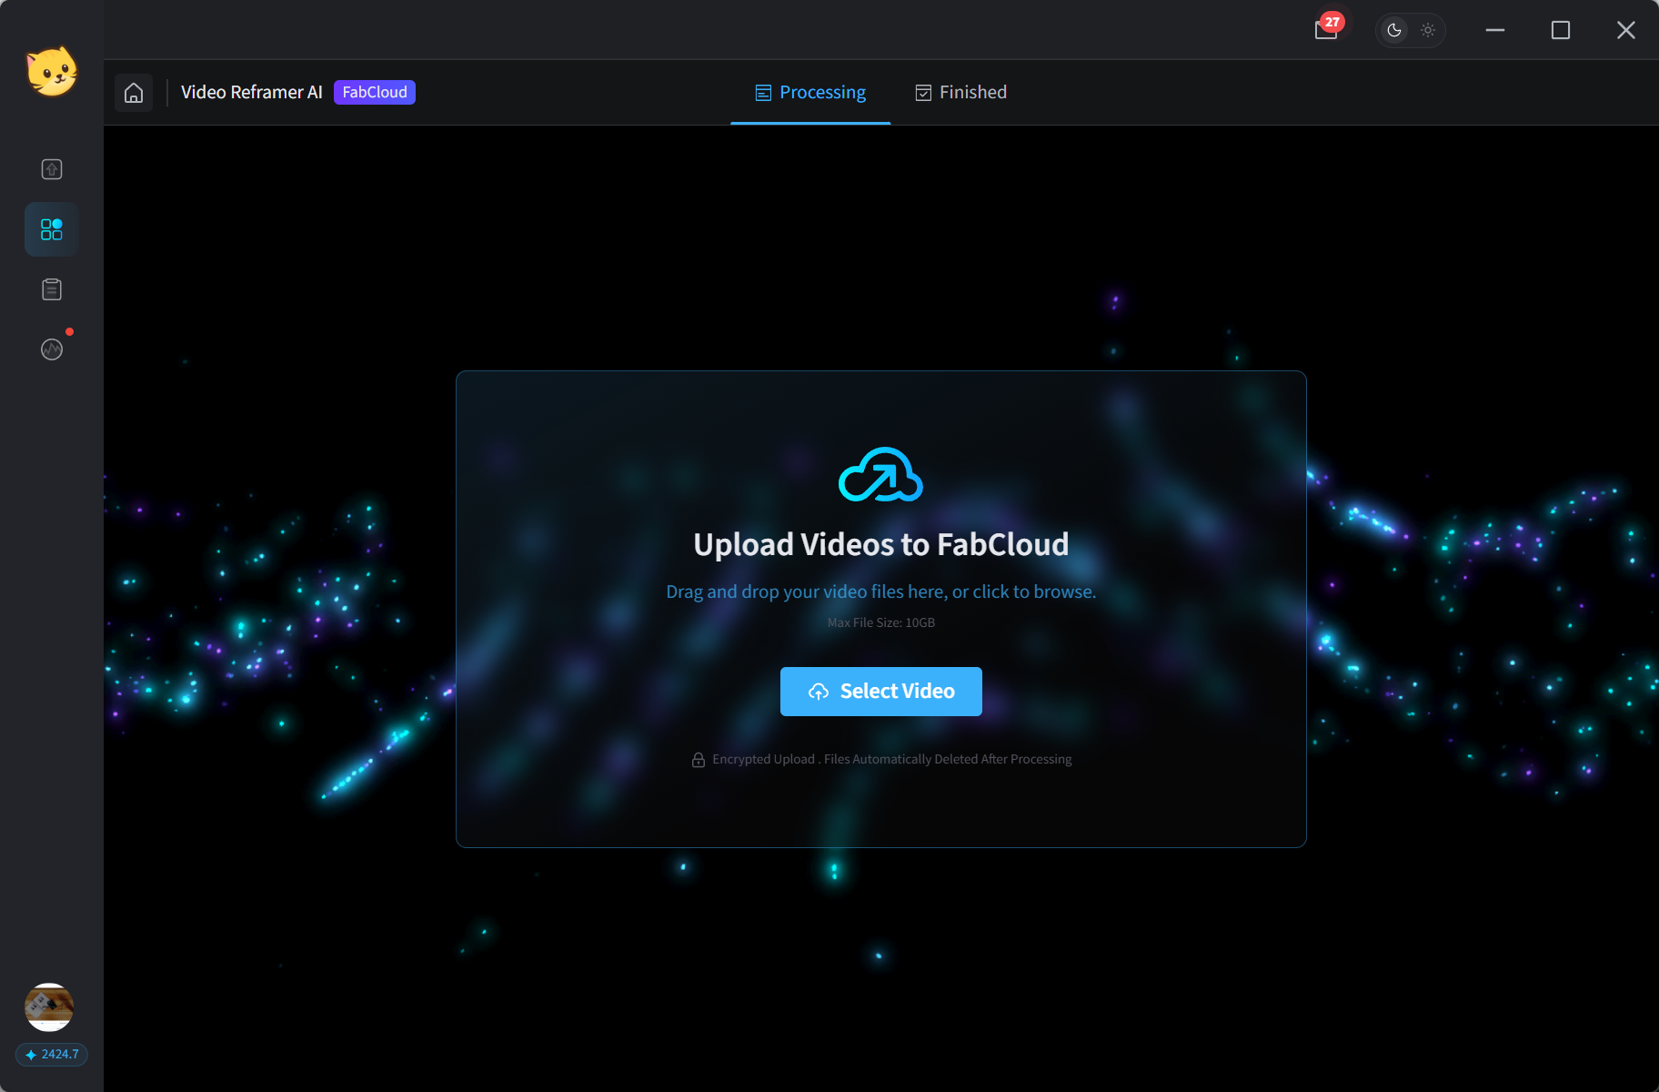Viewport: 1659px width, 1092px height.
Task: Click the 'Drag and drop your video files' text
Action: pyautogui.click(x=881, y=591)
